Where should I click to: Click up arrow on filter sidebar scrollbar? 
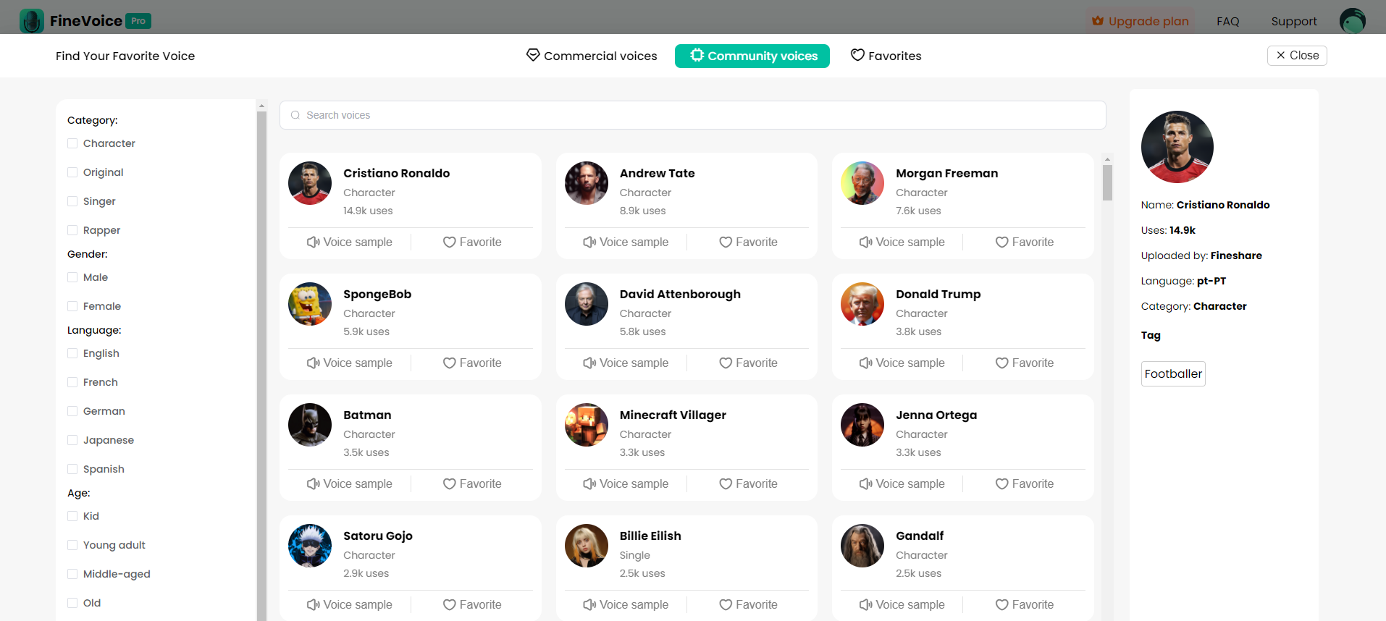(x=261, y=106)
